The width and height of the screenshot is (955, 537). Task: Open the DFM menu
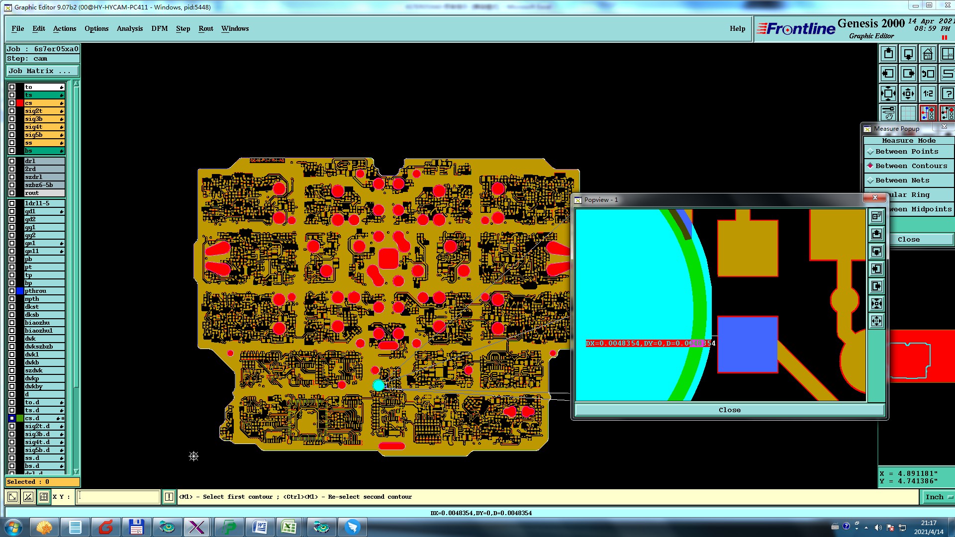click(159, 29)
